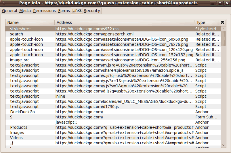Click the vertical scrollbar thumb
The height and width of the screenshot is (153, 231).
(x=223, y=39)
